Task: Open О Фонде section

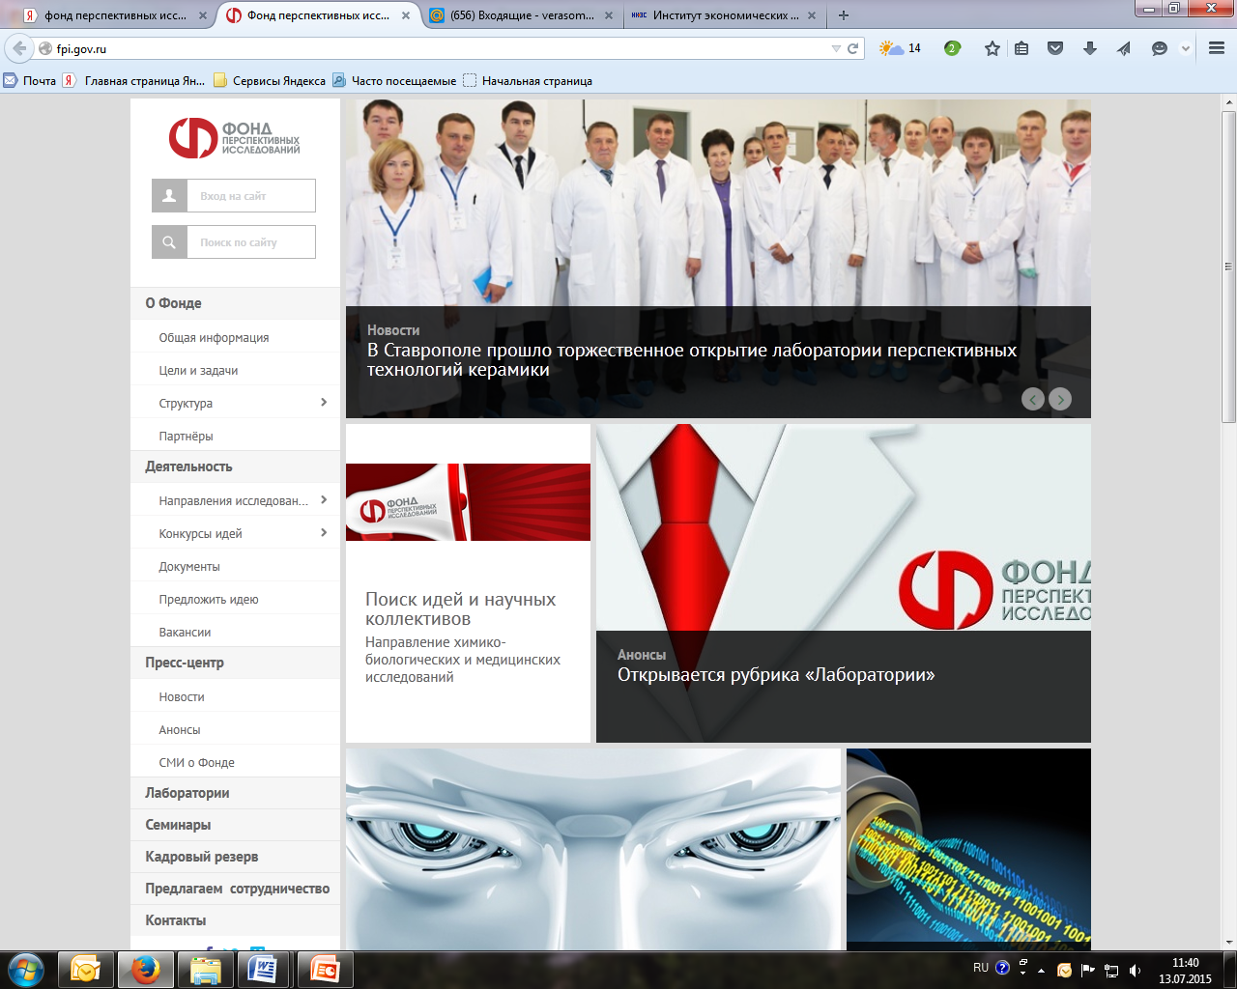Action: click(x=236, y=303)
